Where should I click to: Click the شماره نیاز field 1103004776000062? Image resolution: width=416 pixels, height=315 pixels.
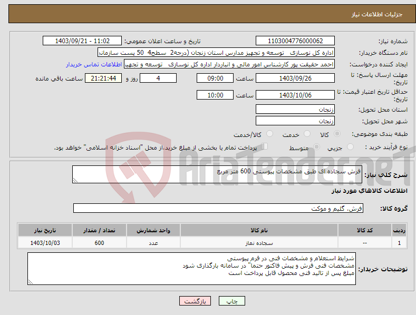point(295,41)
